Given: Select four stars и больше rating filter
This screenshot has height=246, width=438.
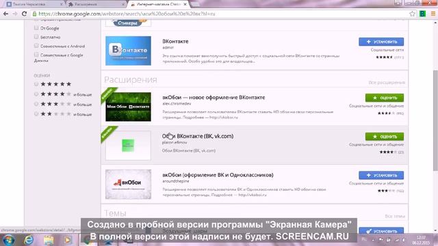Looking at the screenshot, I should coord(36,94).
